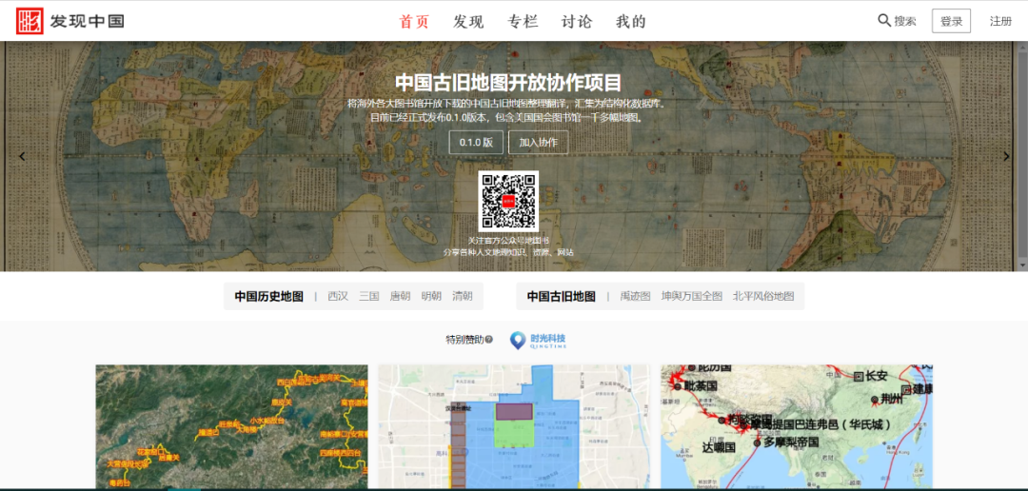
Task: Click the help icon beside 特别赞助
Action: pos(489,340)
